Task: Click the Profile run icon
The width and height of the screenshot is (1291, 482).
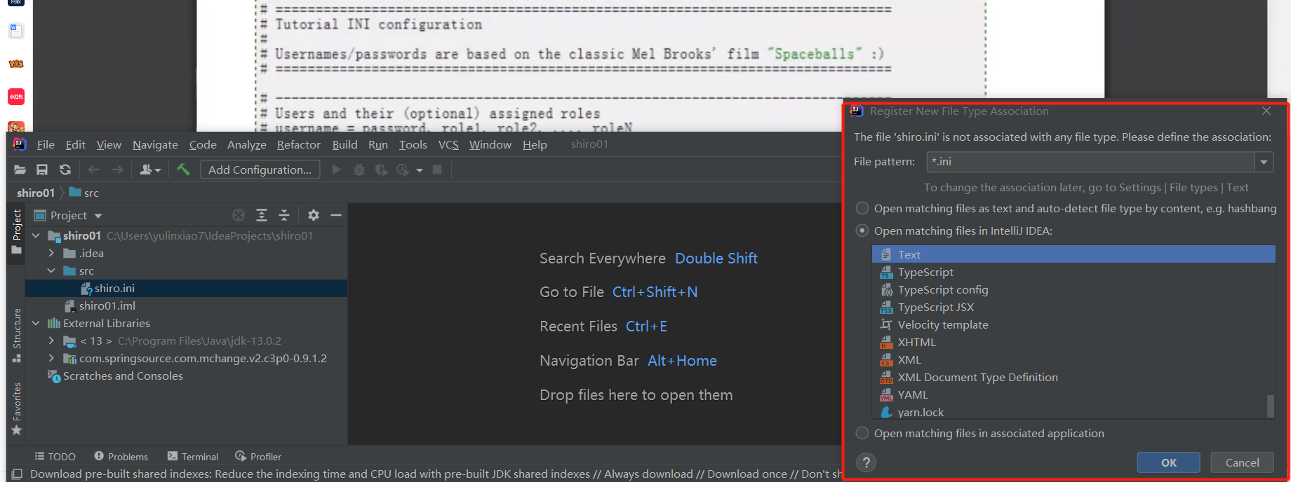Action: point(403,170)
